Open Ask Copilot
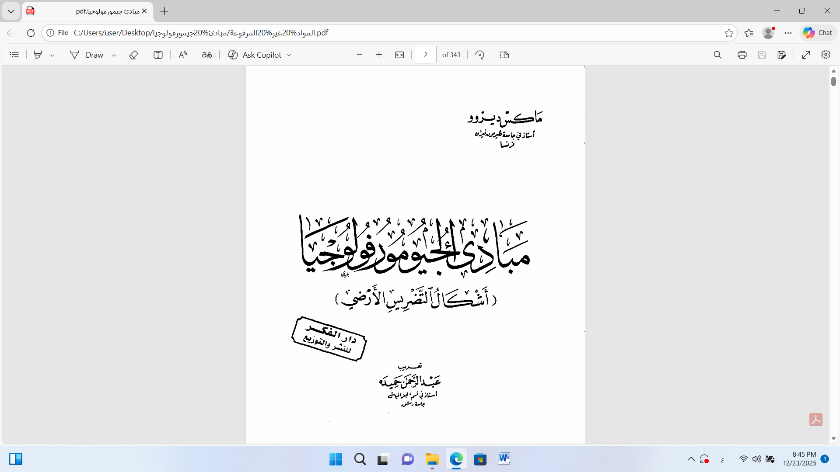840x472 pixels. tap(255, 55)
